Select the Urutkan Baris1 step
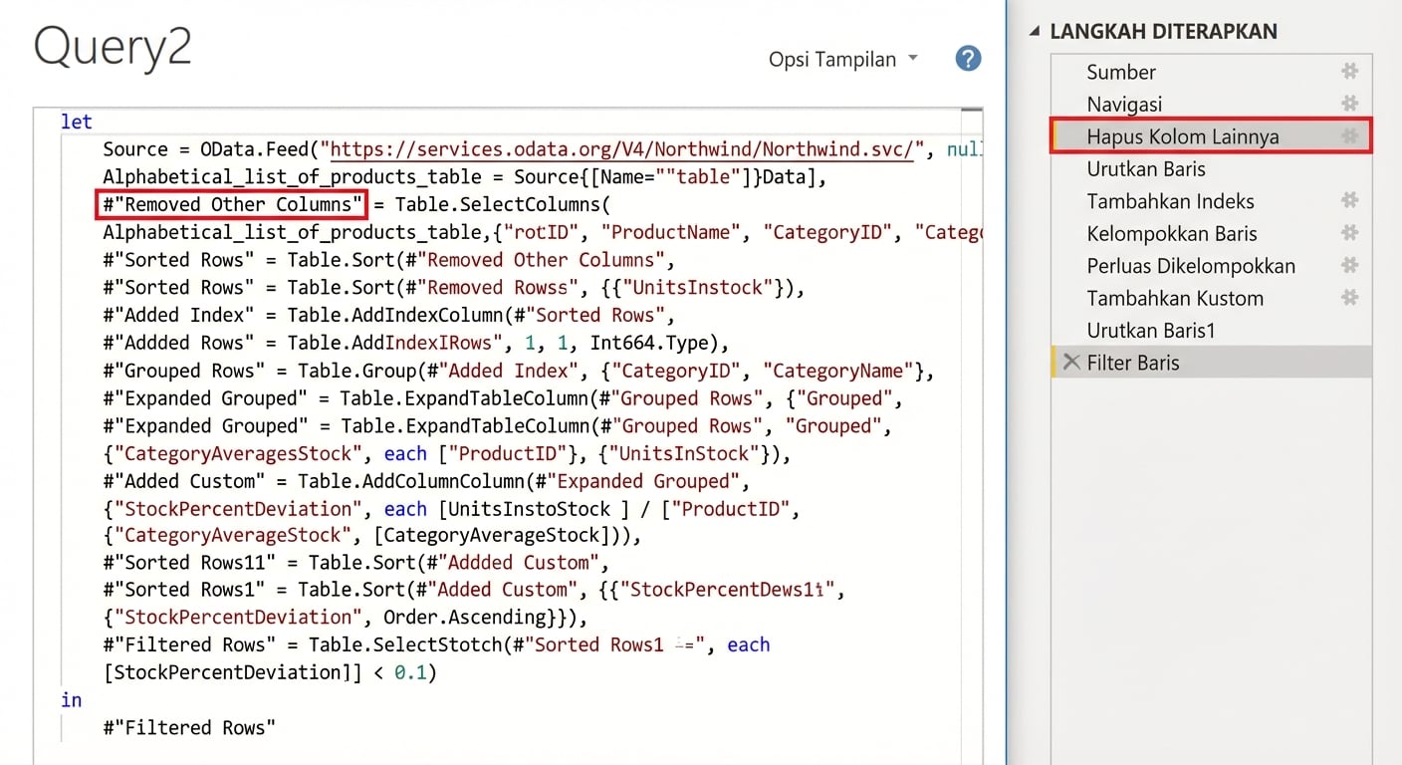1402x765 pixels. tap(1148, 330)
